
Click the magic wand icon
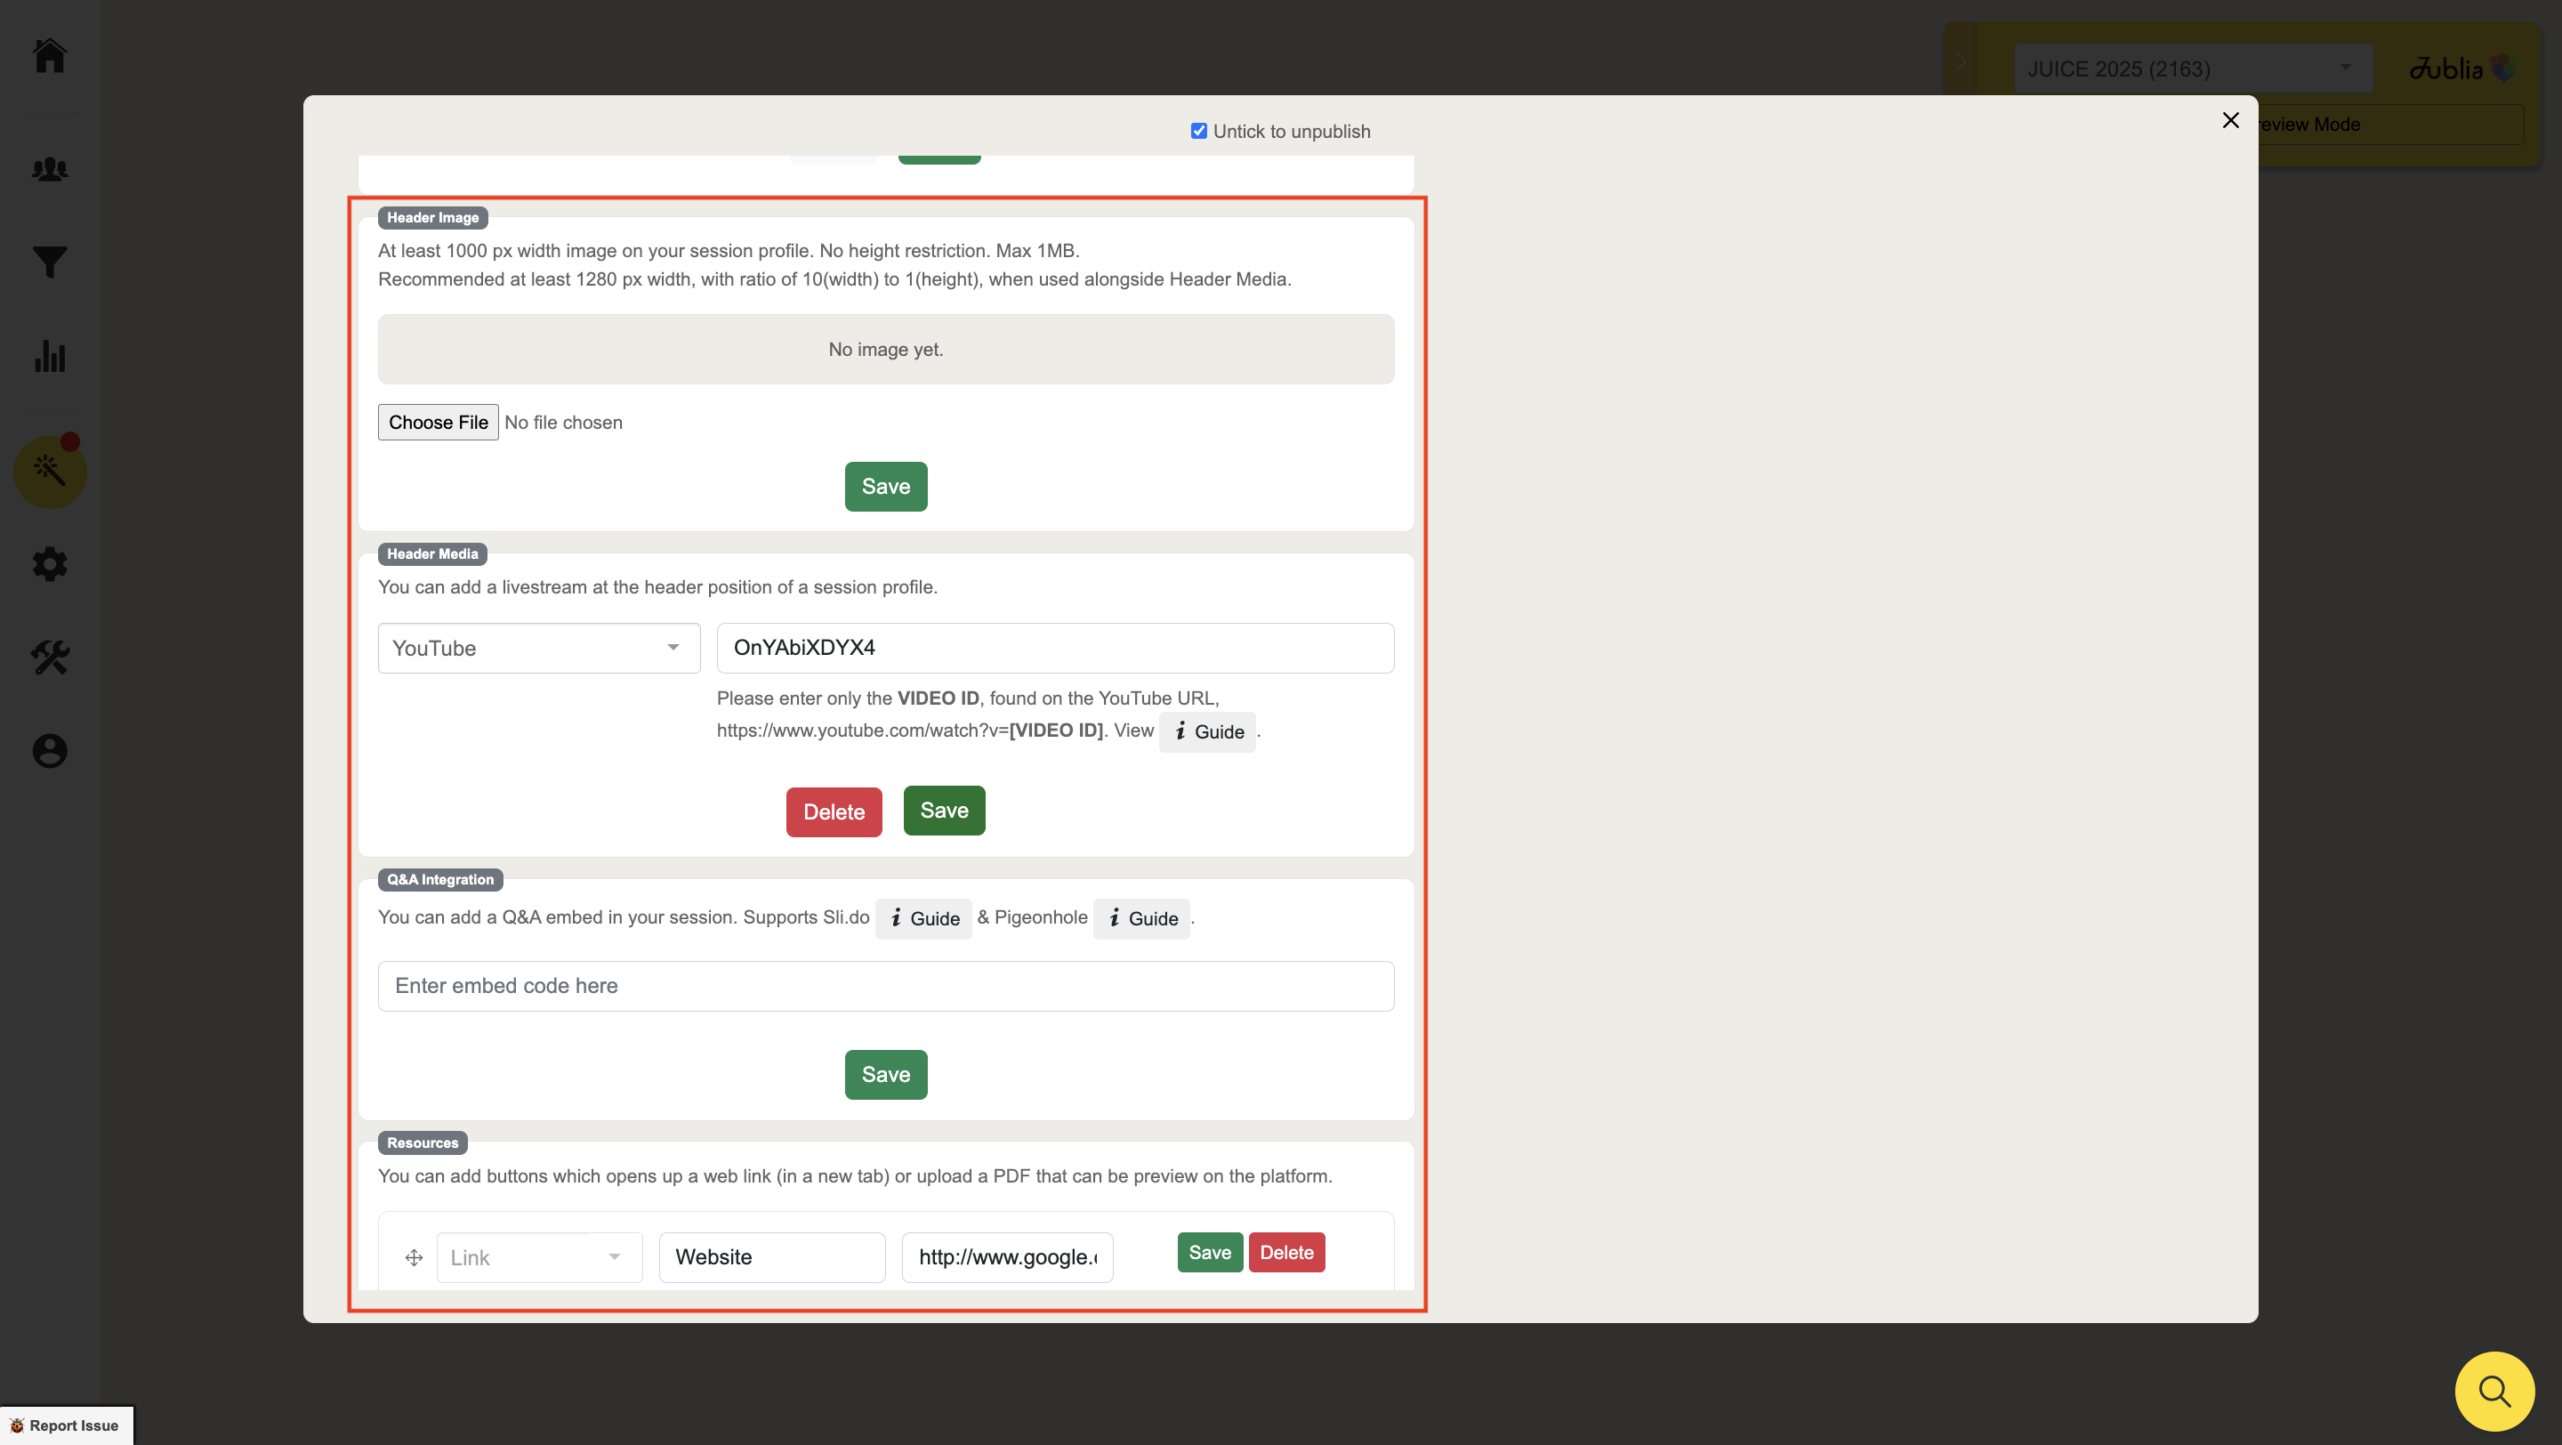tap(50, 472)
